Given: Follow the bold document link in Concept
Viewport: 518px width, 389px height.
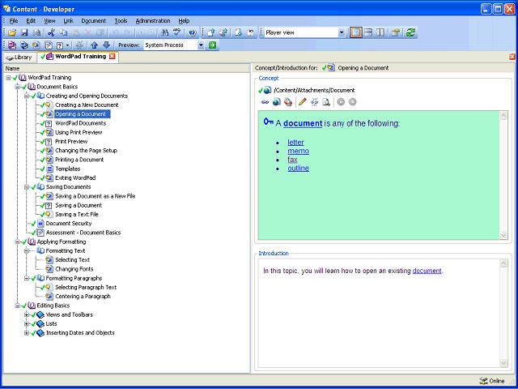Looking at the screenshot, I should click(303, 123).
